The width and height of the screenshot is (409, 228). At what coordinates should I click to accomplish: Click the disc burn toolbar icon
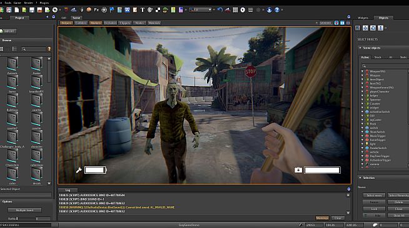[55, 10]
